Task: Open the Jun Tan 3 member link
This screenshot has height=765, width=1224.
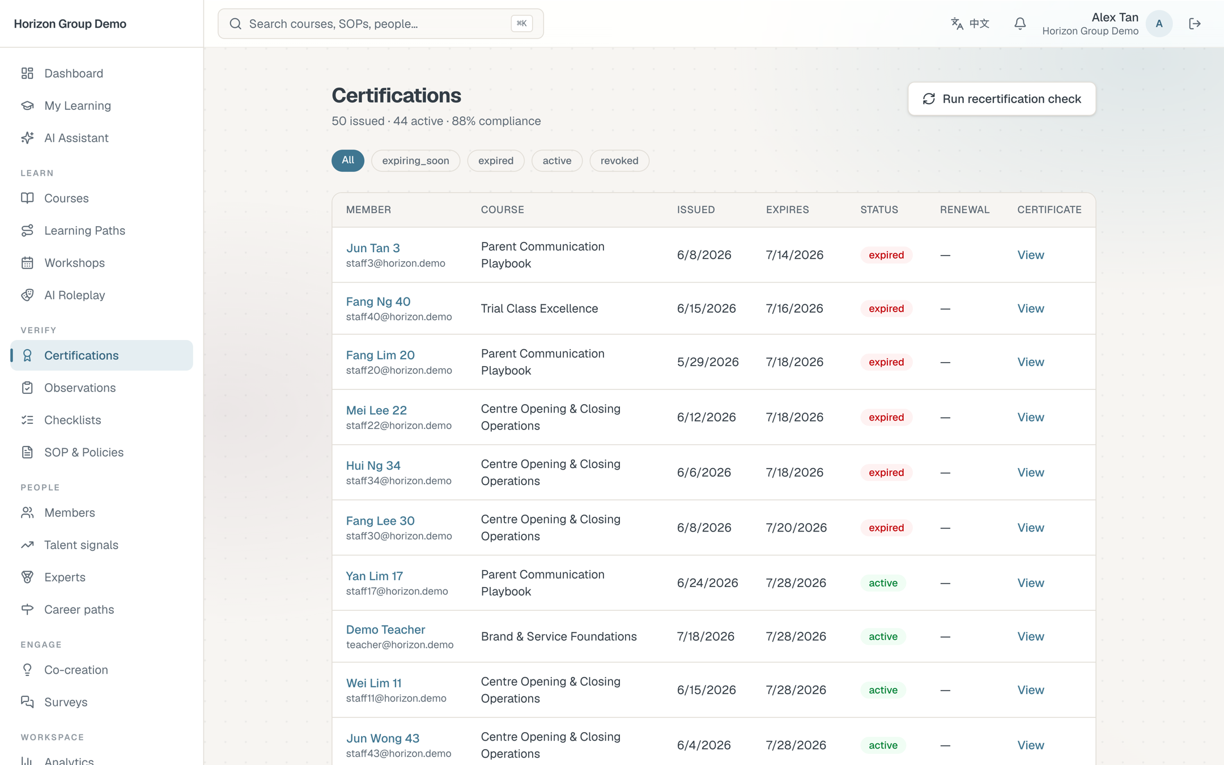Action: (373, 248)
